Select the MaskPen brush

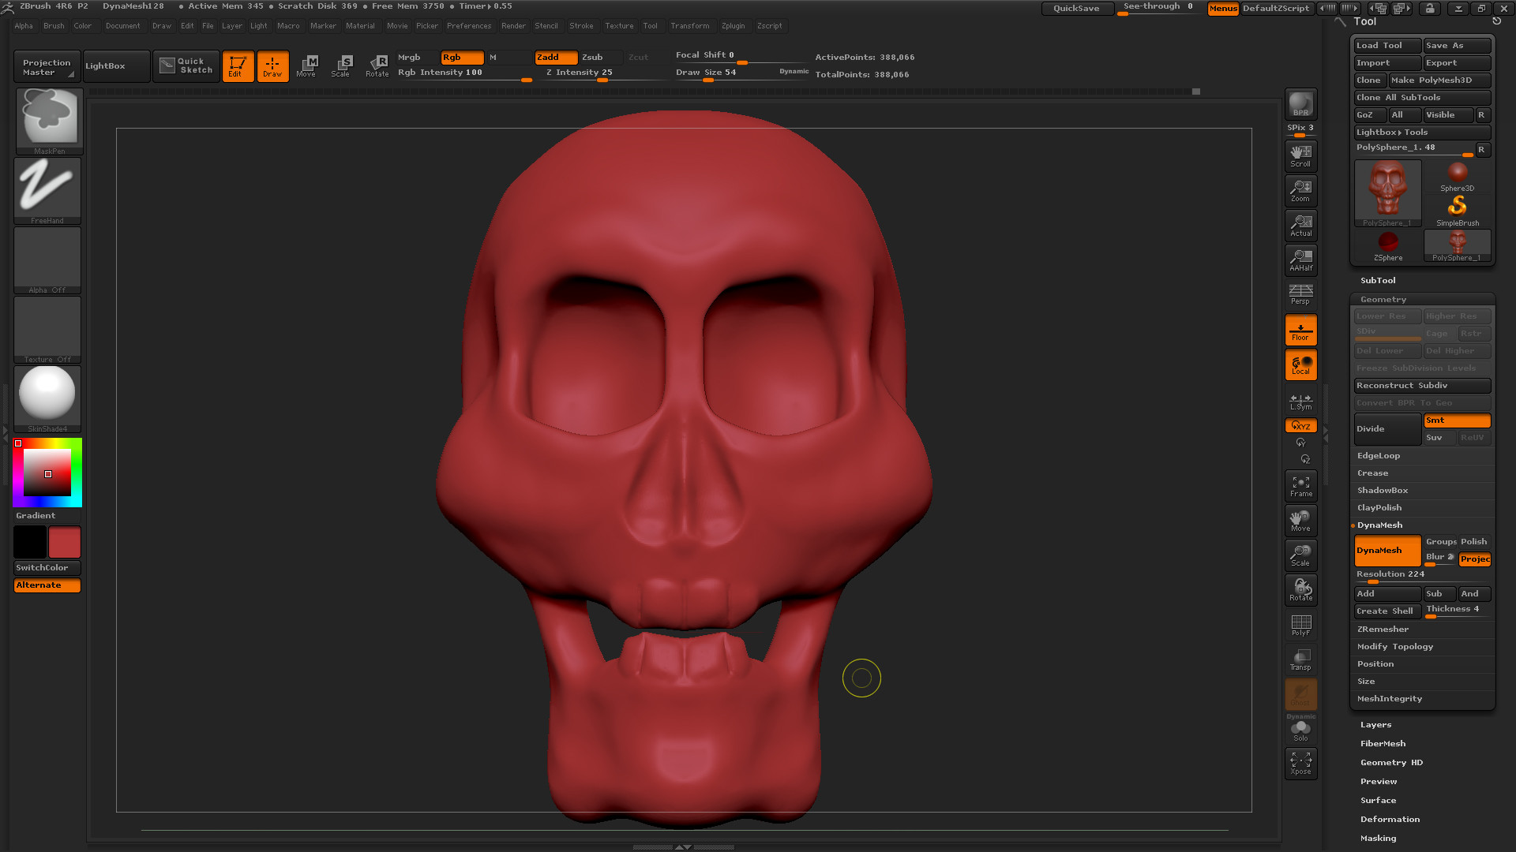[x=48, y=118]
